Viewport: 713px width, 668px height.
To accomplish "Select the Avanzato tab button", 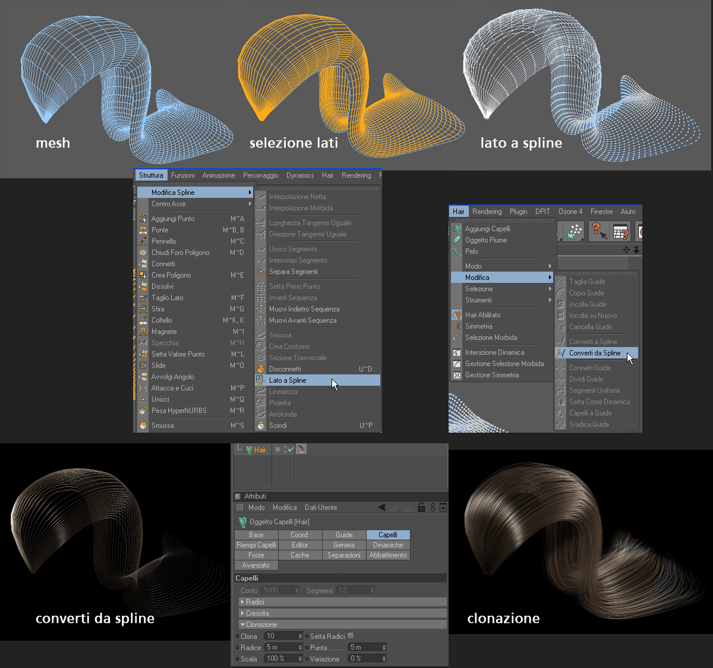I will 256,565.
